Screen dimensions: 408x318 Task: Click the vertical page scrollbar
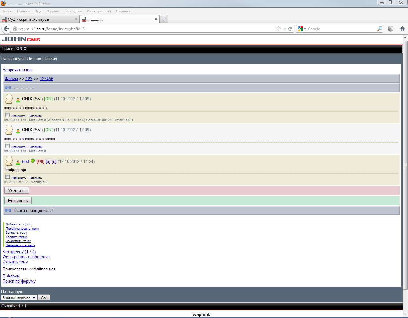click(405, 165)
